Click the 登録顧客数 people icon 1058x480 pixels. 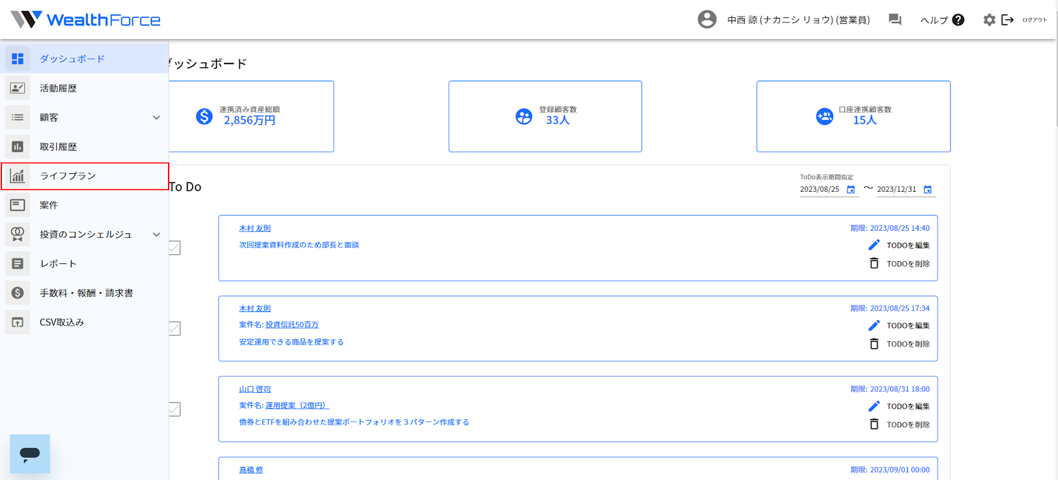tap(524, 116)
